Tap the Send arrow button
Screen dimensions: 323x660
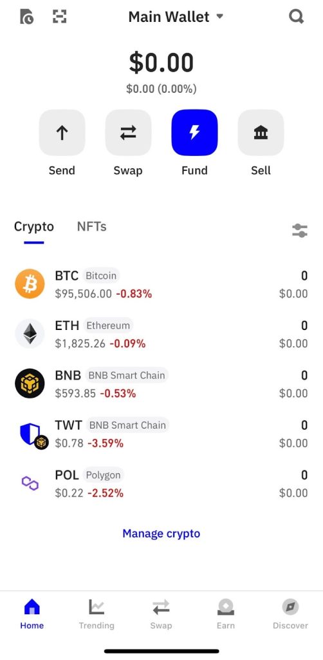tap(62, 133)
